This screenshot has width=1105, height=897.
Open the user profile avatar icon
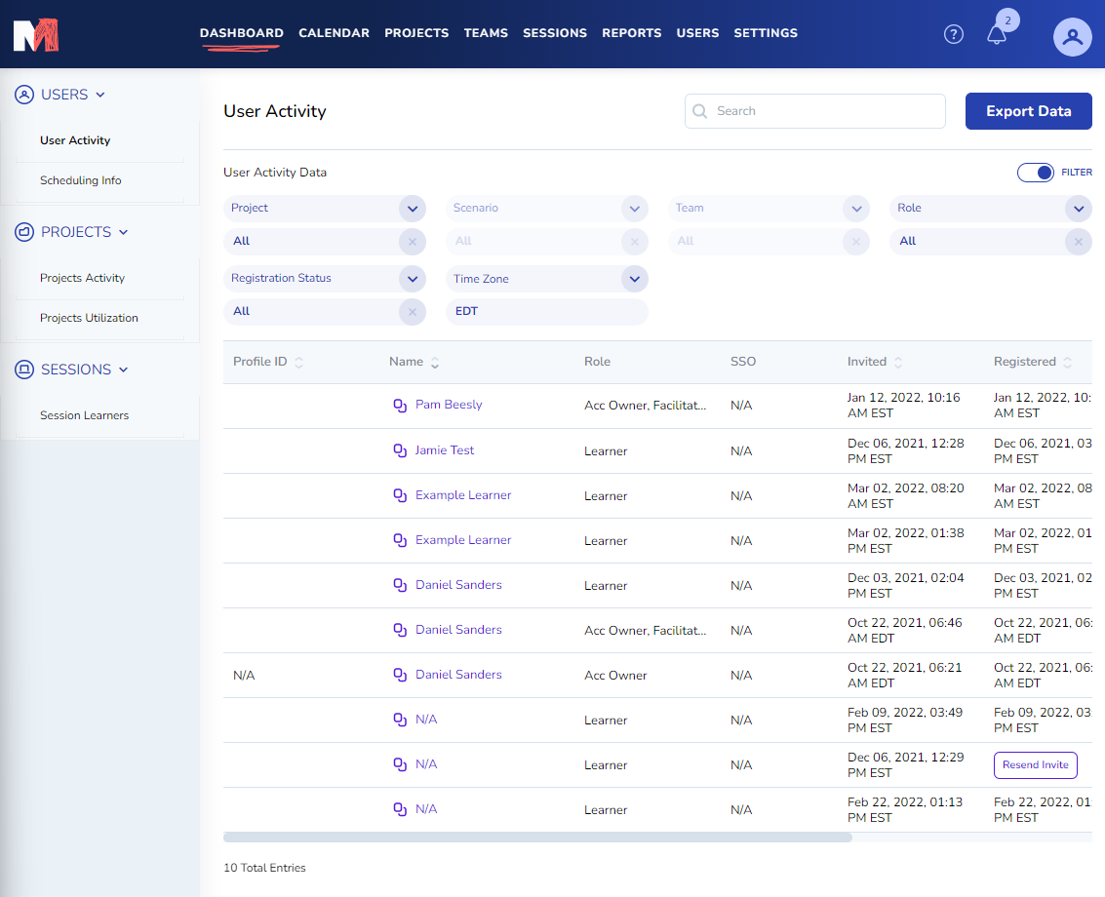coord(1072,37)
